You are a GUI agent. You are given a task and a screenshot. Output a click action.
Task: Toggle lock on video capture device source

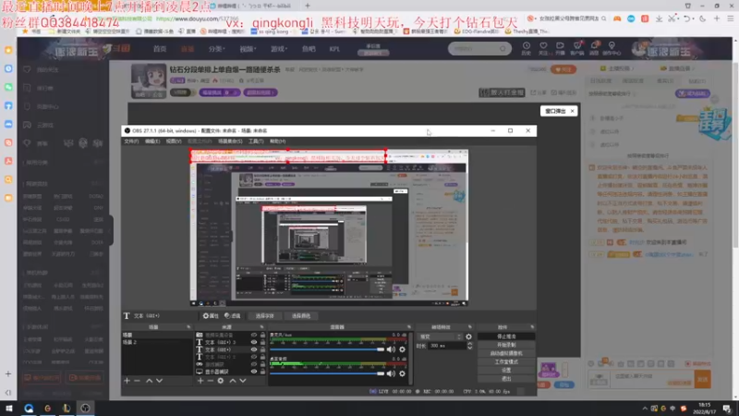[x=262, y=335]
